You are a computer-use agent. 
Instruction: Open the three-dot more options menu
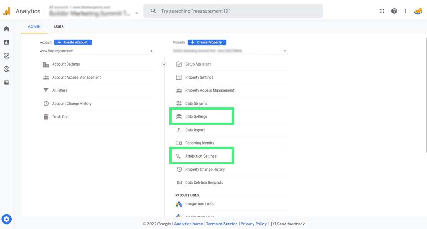[x=405, y=11]
